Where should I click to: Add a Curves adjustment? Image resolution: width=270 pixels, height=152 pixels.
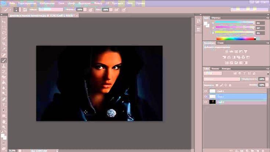pos(236,51)
